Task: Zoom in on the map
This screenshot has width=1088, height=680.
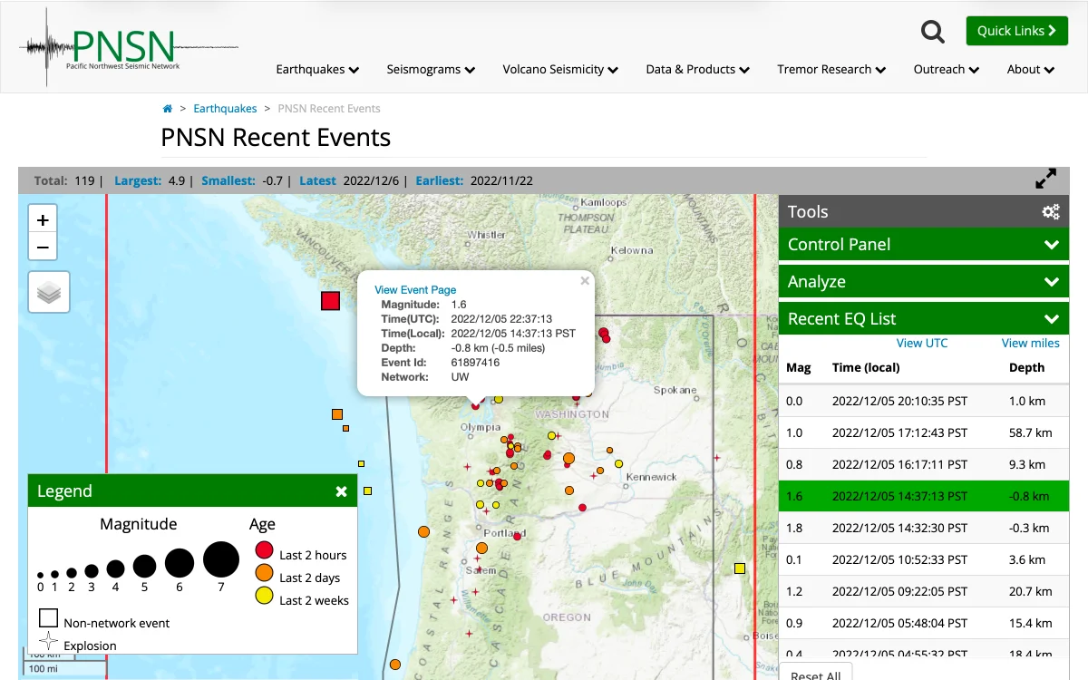Action: [x=43, y=219]
